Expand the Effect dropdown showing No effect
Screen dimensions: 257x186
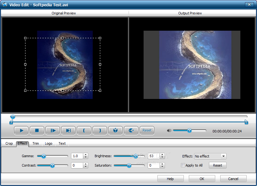pyautogui.click(x=223, y=156)
